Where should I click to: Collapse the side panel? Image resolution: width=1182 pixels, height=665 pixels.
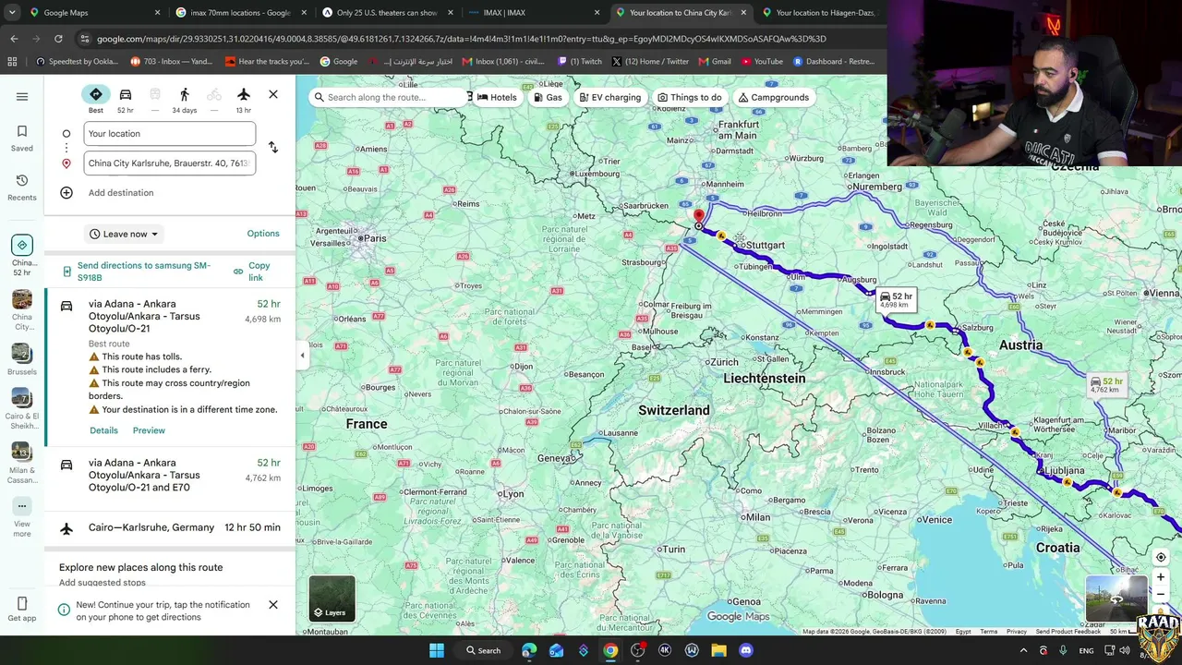(x=302, y=356)
